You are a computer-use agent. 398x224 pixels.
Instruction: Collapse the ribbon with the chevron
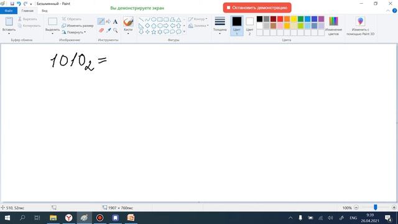pyautogui.click(x=388, y=11)
